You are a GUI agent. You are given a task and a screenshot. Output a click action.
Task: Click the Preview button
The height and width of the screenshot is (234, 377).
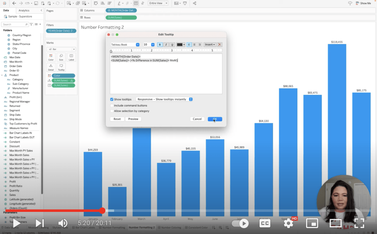[x=133, y=119]
